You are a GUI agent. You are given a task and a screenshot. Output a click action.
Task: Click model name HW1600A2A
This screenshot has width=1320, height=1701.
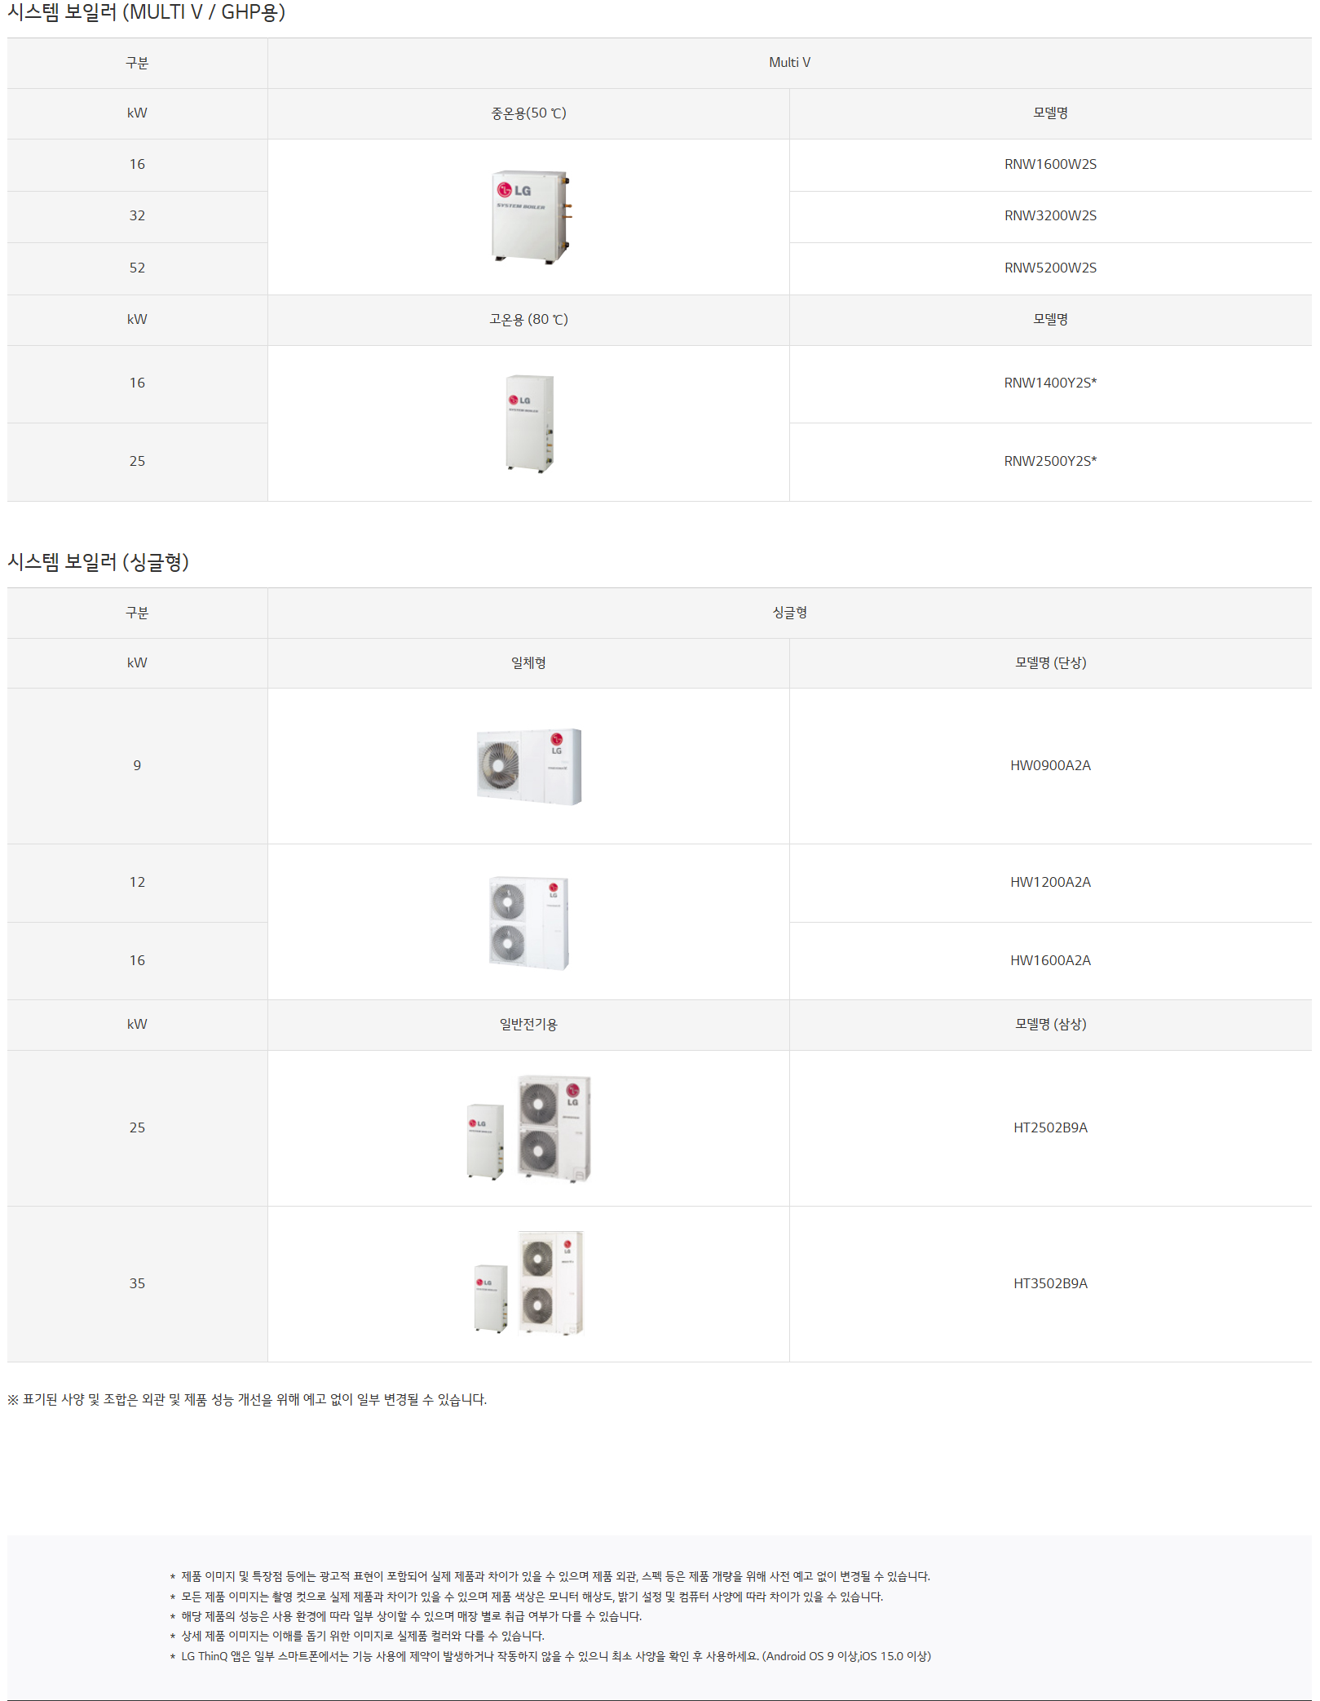(1049, 960)
